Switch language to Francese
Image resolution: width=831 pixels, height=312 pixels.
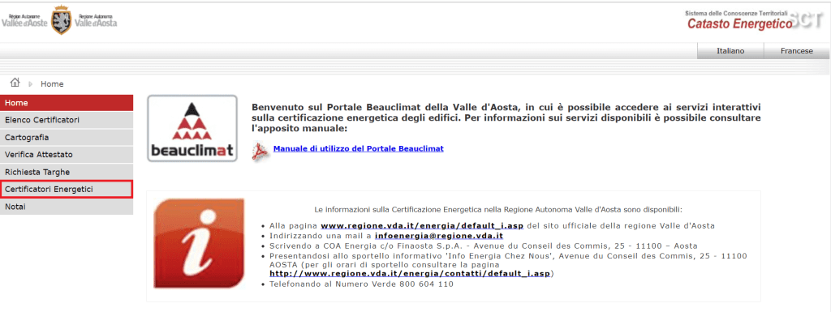pos(797,51)
